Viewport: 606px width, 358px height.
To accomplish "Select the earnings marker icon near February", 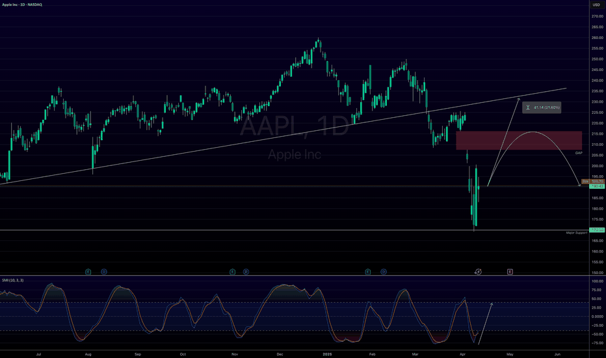I will (x=368, y=271).
